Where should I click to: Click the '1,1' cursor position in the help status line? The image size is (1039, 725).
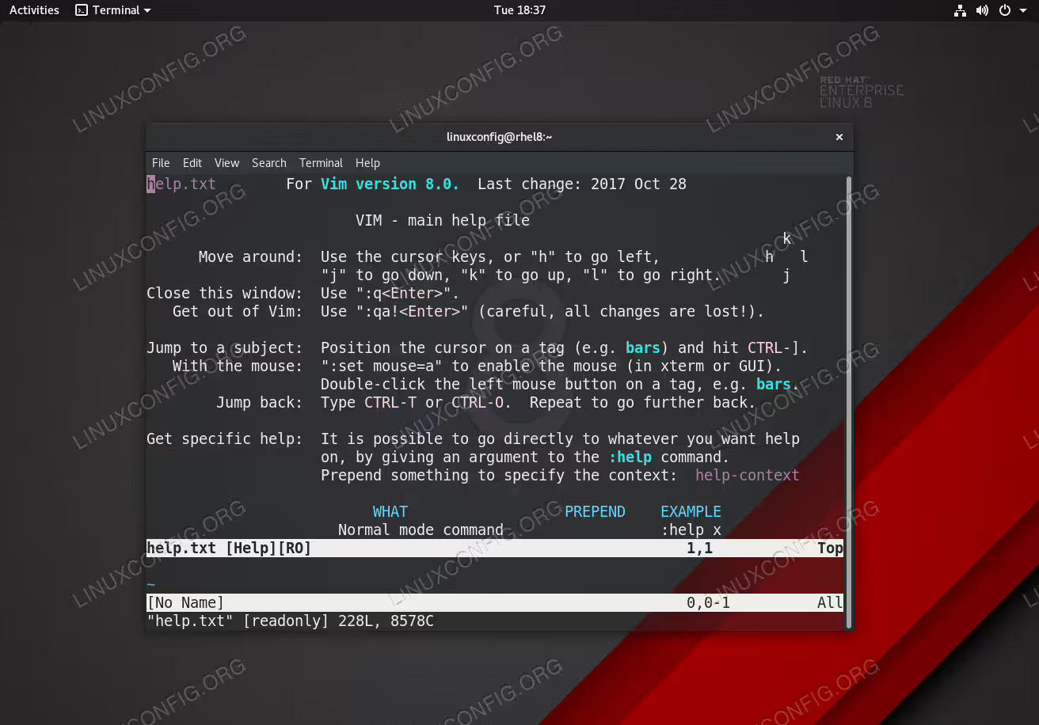(699, 548)
